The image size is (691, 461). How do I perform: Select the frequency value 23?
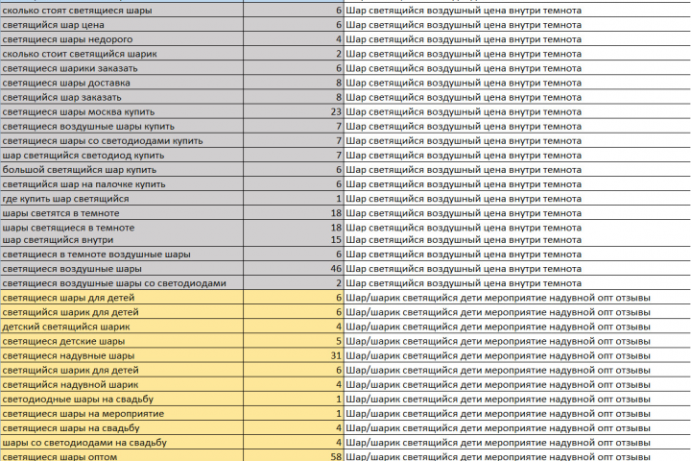[x=336, y=112]
